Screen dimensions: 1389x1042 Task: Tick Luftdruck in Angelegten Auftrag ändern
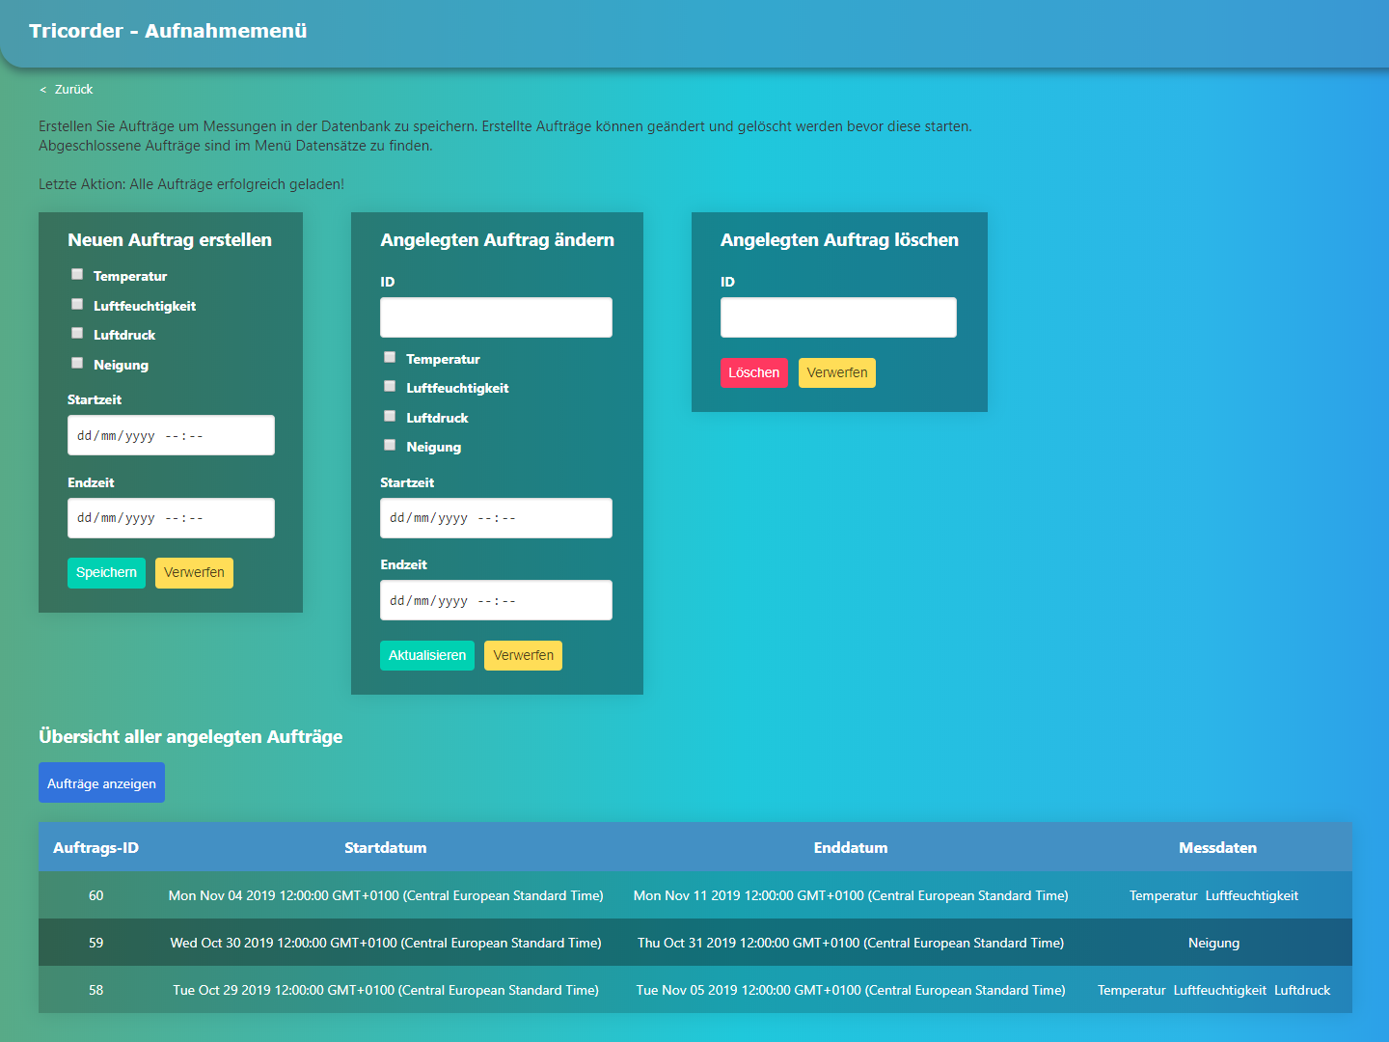tap(390, 417)
